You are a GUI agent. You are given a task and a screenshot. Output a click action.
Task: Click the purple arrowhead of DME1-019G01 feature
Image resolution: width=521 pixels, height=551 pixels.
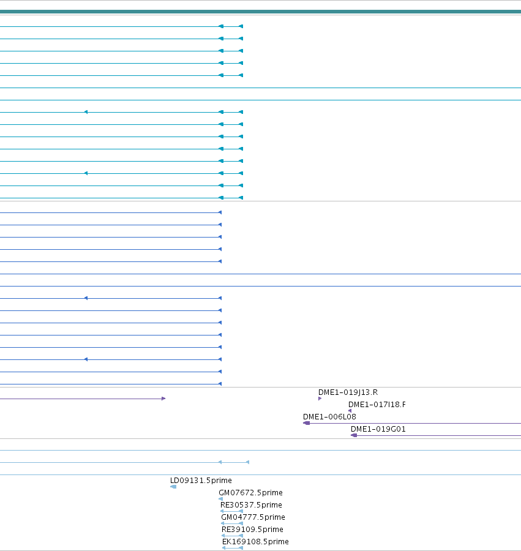tap(354, 435)
